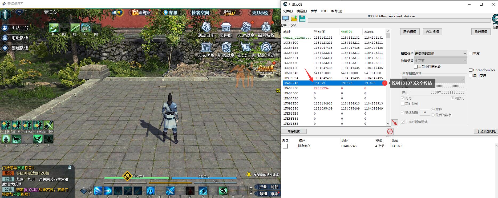
Task: Toggle the 扫描时暂停游戏 checkbox
Action: coord(403,122)
